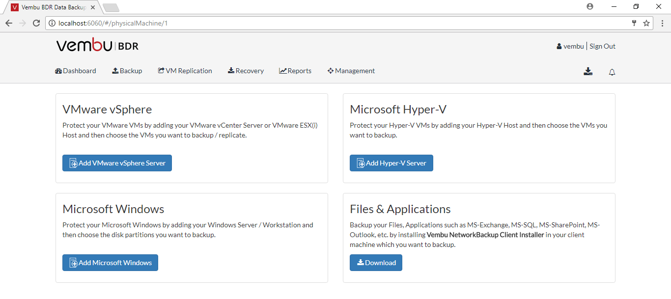Click Add Microsoft Windows button
The height and width of the screenshot is (299, 671).
(110, 263)
